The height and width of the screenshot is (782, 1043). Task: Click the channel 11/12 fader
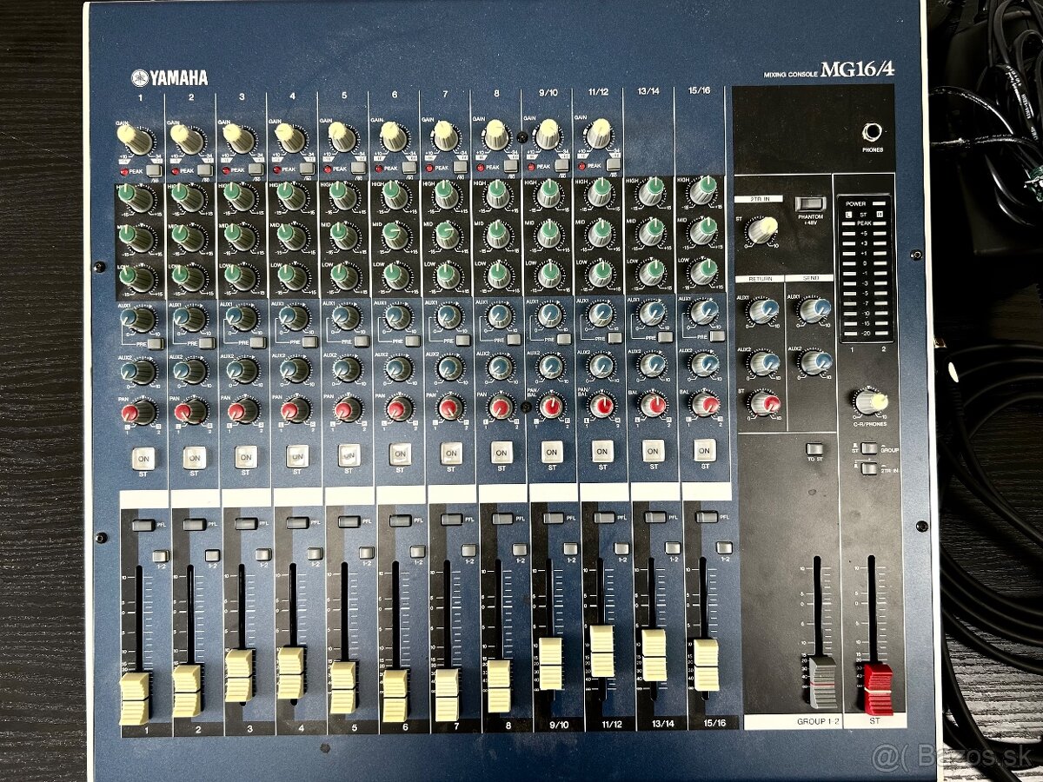point(601,651)
